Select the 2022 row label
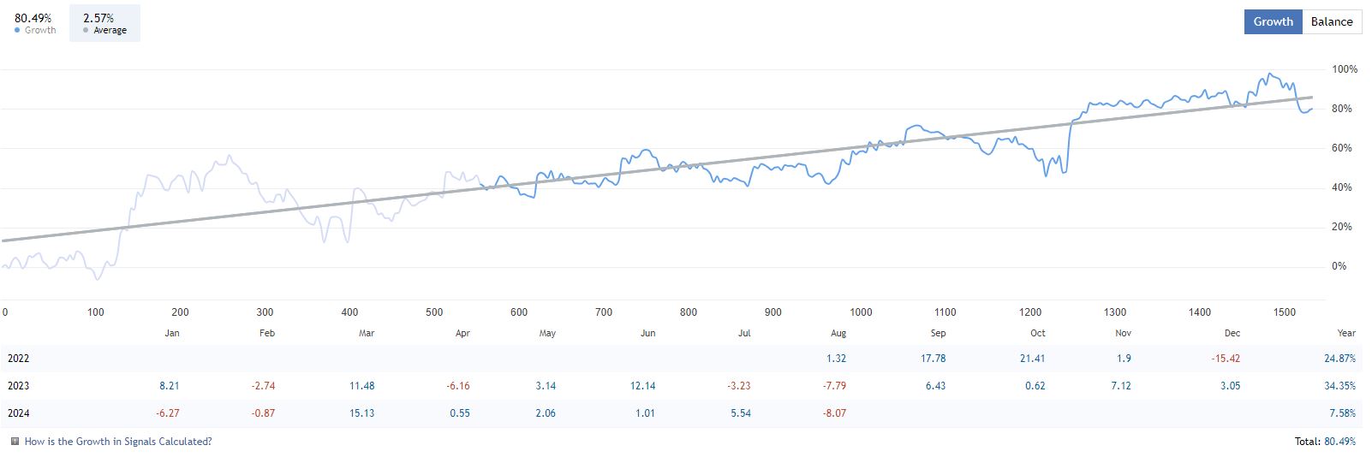Image resolution: width=1372 pixels, height=469 pixels. click(18, 359)
